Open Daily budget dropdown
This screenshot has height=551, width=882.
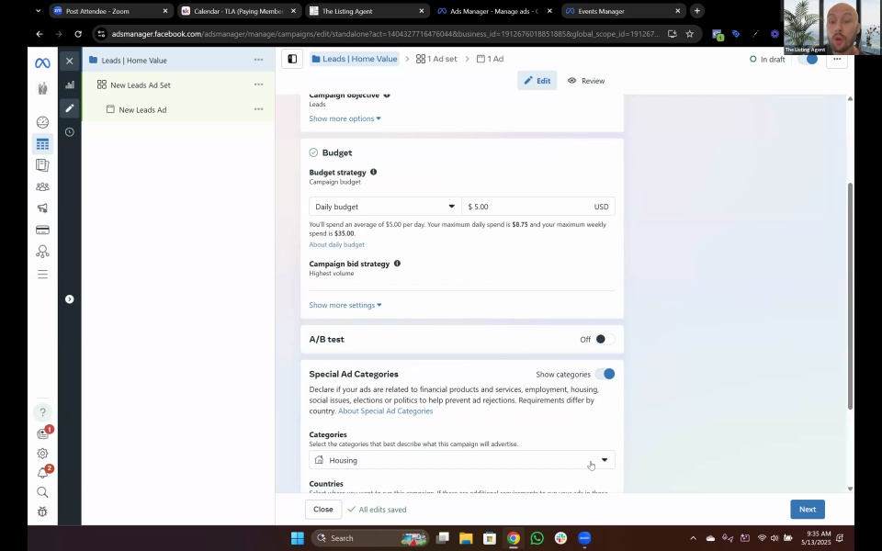(x=385, y=207)
